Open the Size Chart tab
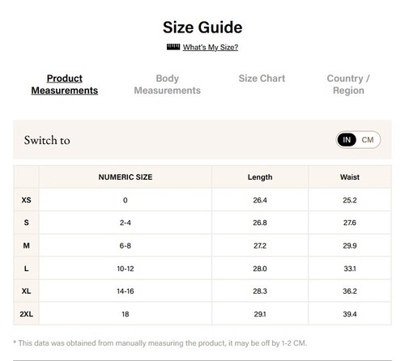Viewport: 405px width, 361px height. (x=262, y=79)
